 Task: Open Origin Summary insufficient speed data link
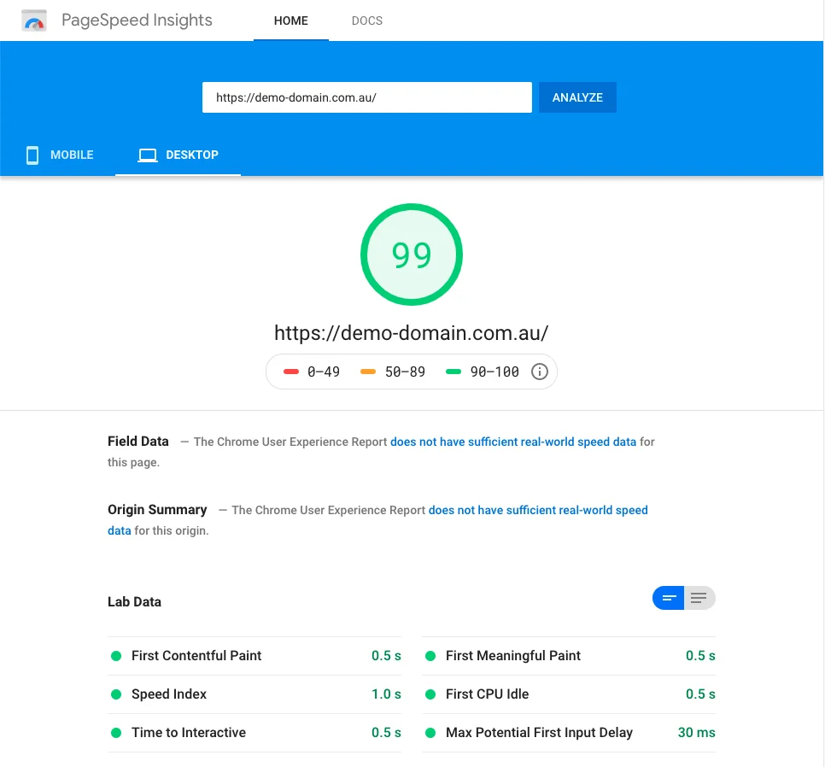[538, 510]
